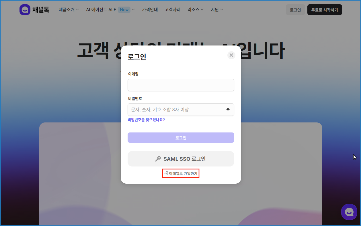This screenshot has height=226, width=361.
Task: Click the 비밀번호를 잊으셨나요? link
Action: (146, 120)
